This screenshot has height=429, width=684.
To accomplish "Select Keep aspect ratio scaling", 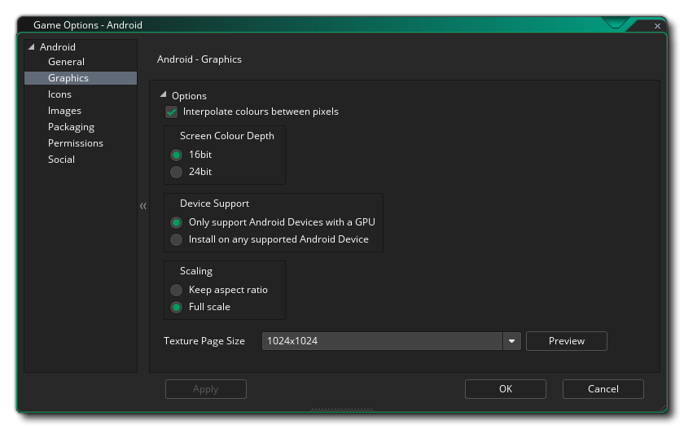I will point(176,290).
